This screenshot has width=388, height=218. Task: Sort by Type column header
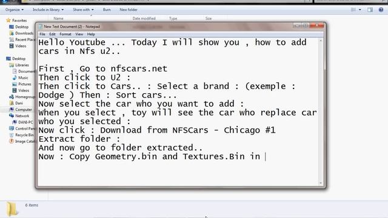coord(173,19)
